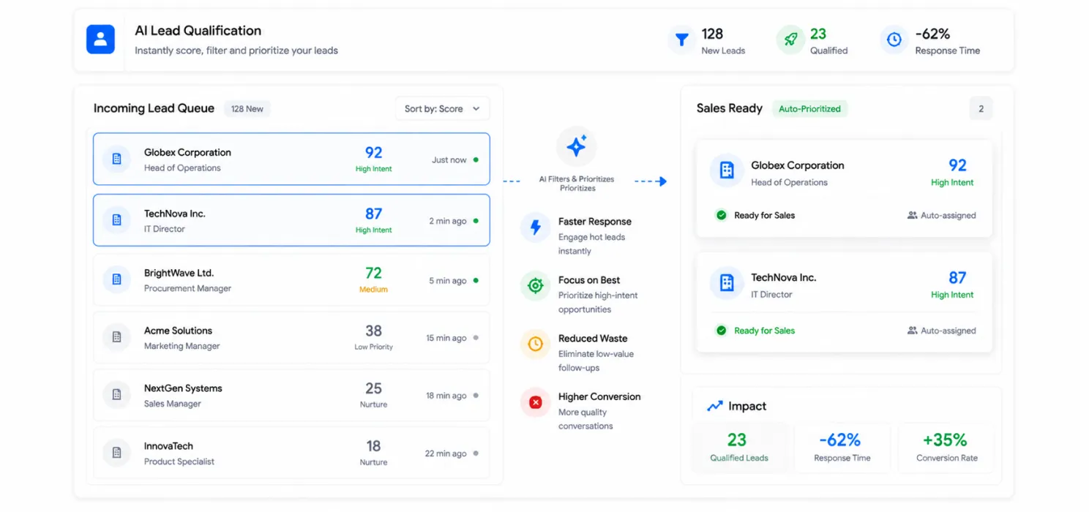Viewport: 1089px width, 512px height.
Task: Click the Response Time clock icon
Action: pos(894,39)
